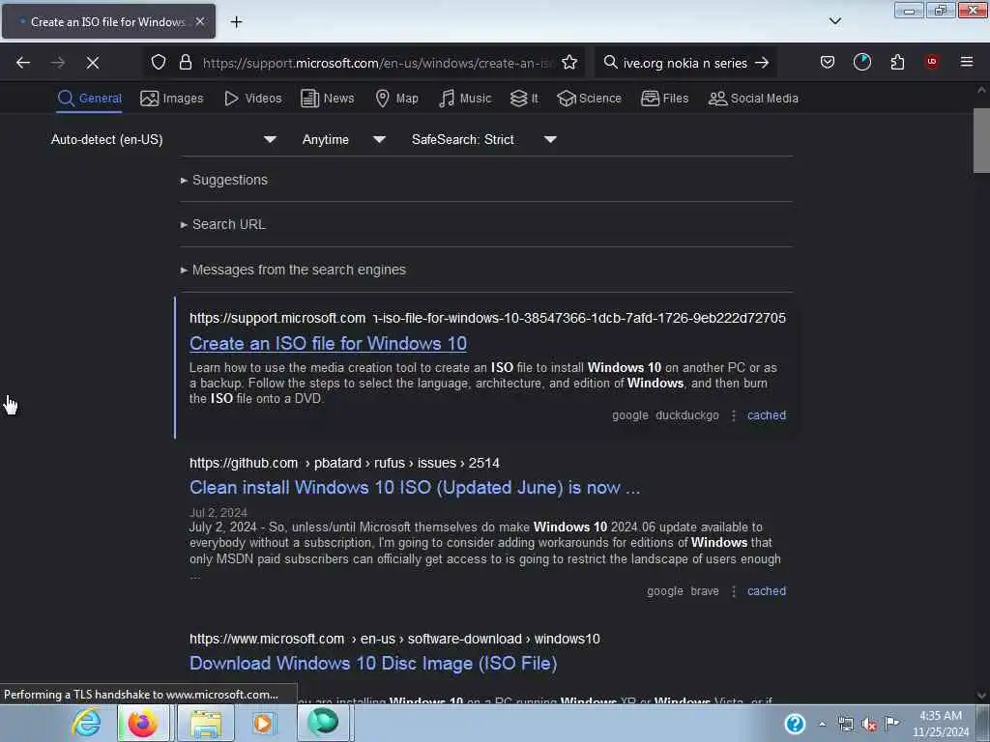The image size is (990, 742).
Task: Switch to the It category
Action: pos(524,99)
